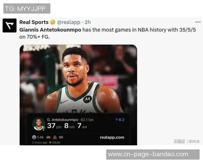Click the blue 6.2 rating badge

(x=120, y=120)
